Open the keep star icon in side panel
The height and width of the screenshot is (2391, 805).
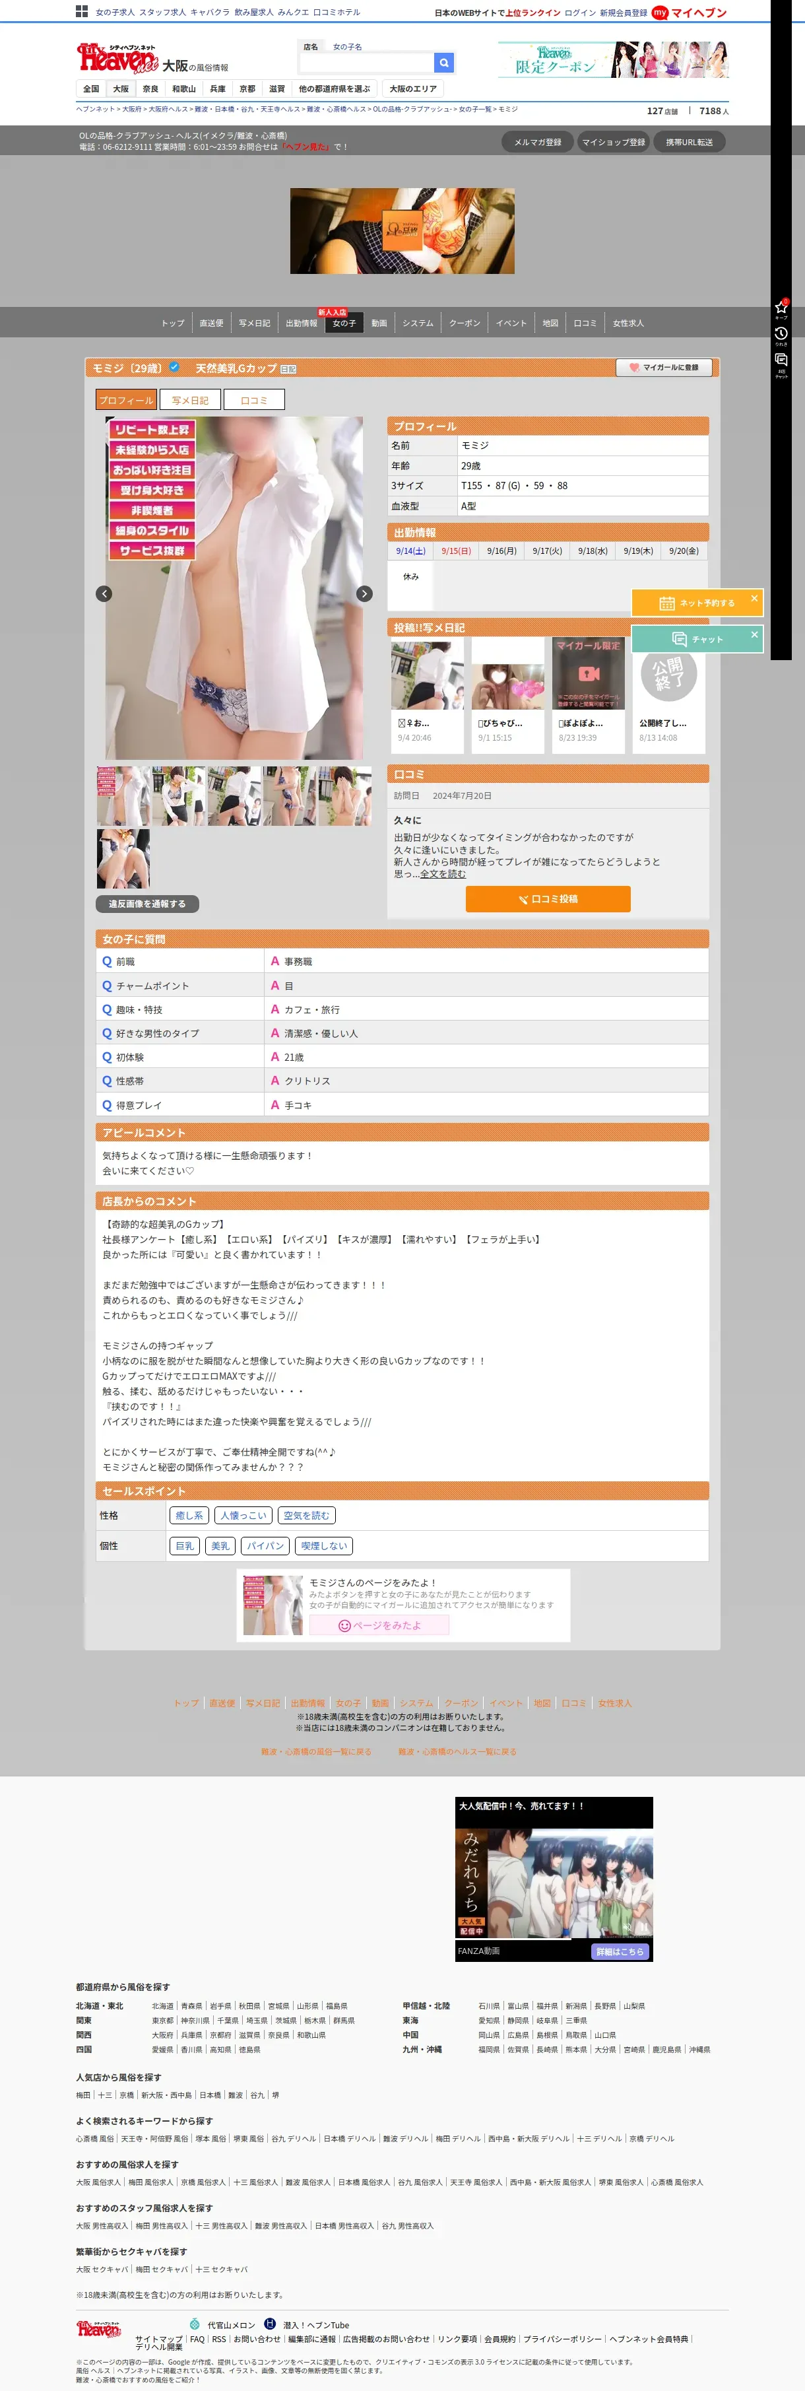pos(781,307)
